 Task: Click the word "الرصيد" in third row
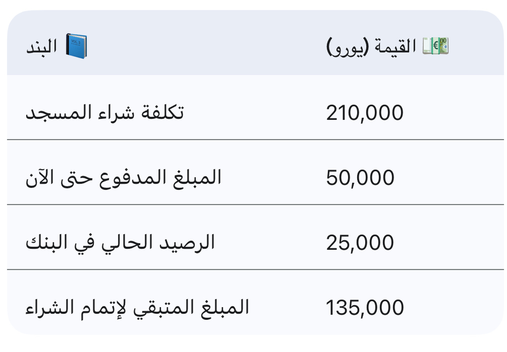[x=187, y=242]
